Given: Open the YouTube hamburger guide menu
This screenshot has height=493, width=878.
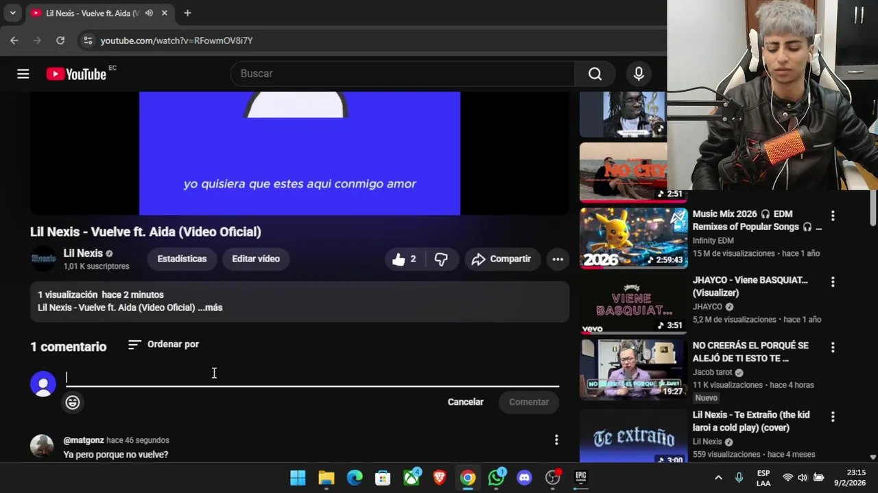Looking at the screenshot, I should 23,74.
